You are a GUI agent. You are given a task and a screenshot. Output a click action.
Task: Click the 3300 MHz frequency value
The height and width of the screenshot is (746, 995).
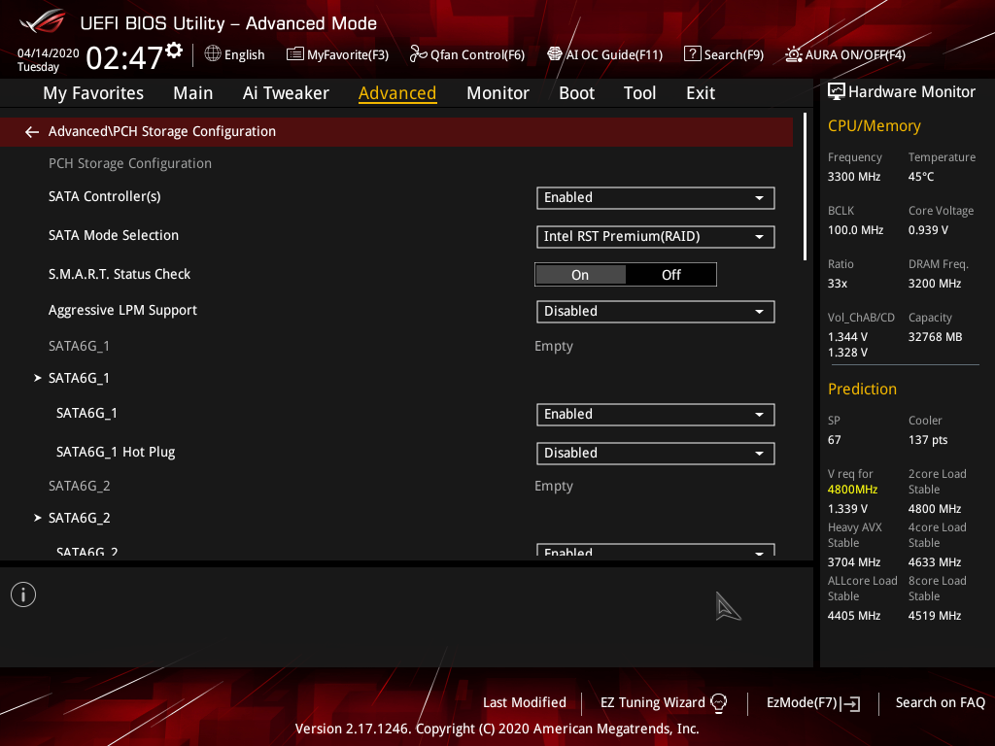click(x=853, y=177)
